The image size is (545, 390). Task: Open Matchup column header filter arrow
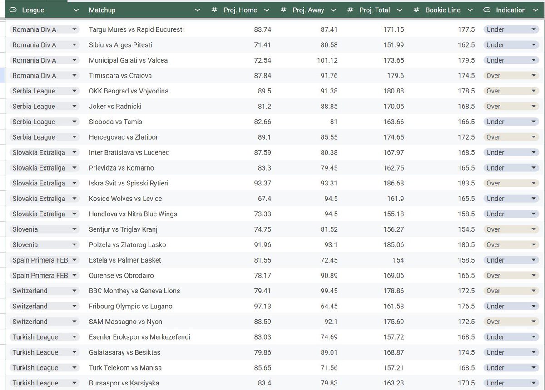click(197, 10)
